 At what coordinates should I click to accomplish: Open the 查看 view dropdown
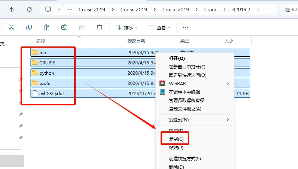coord(159,28)
